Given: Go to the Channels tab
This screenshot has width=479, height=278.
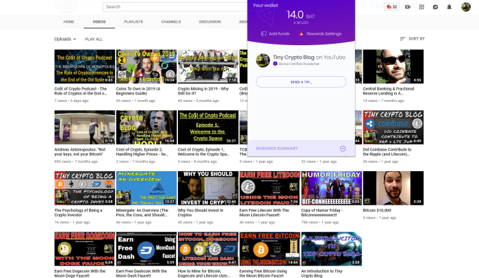Looking at the screenshot, I should click(x=171, y=22).
